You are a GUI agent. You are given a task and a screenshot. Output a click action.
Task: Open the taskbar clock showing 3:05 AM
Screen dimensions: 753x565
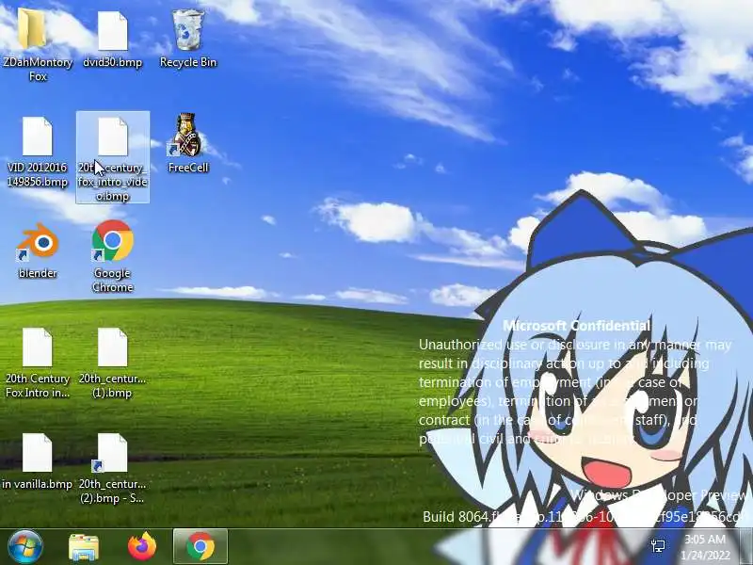tap(705, 547)
